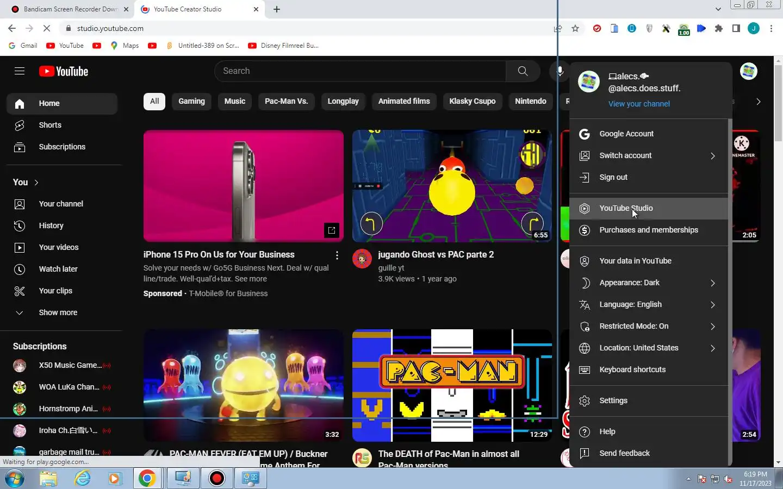Select the Klasky Csupo chip
Viewport: 783px width, 489px height.
coord(473,102)
